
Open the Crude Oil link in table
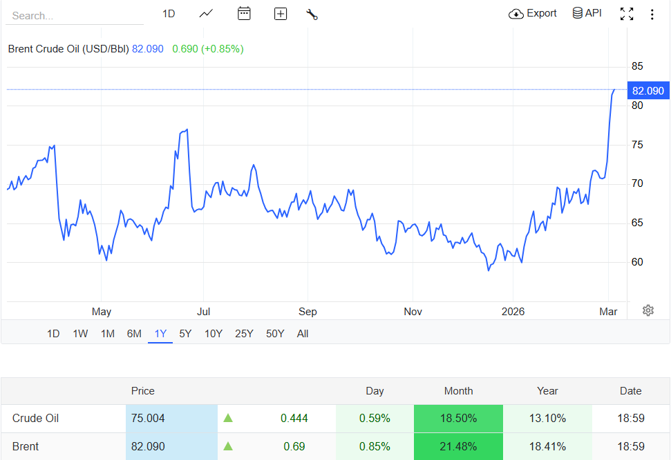35,418
